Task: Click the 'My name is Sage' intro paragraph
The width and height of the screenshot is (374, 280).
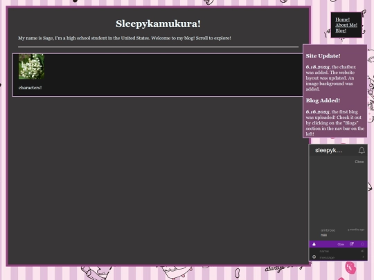Action: click(x=125, y=38)
